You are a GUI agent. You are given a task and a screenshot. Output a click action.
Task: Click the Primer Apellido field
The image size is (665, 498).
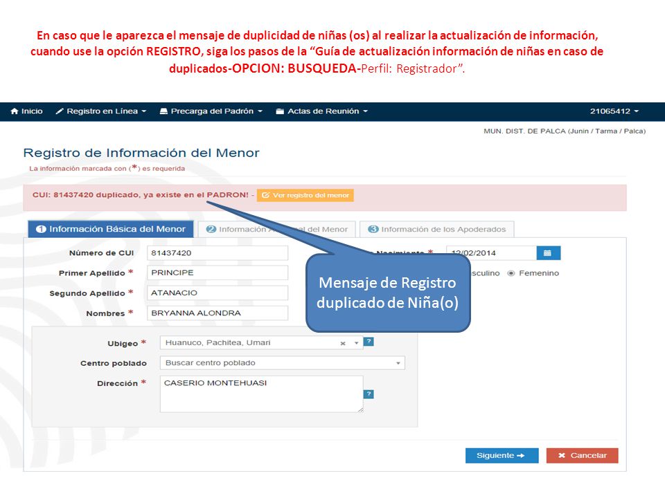(x=217, y=273)
